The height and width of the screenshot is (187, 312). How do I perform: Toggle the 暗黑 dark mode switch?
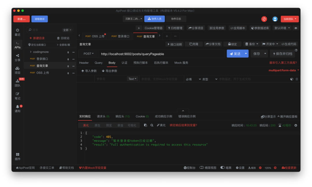(x=222, y=167)
